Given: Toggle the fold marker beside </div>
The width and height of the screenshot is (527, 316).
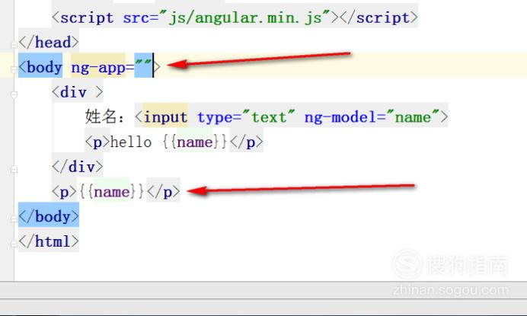Looking at the screenshot, I should tap(14, 169).
